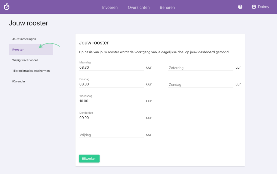Open the Invoeren menu
The height and width of the screenshot is (174, 277).
pyautogui.click(x=110, y=8)
